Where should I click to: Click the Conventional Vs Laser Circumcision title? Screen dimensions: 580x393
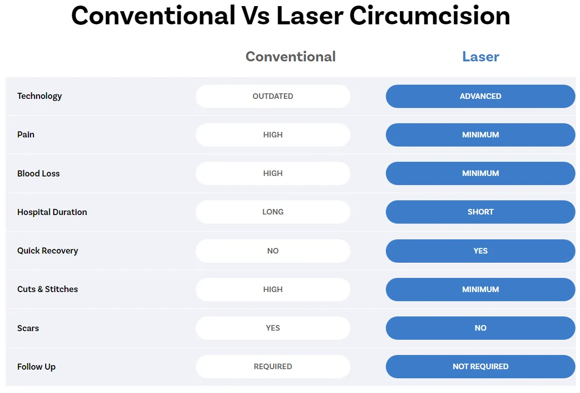click(x=291, y=16)
